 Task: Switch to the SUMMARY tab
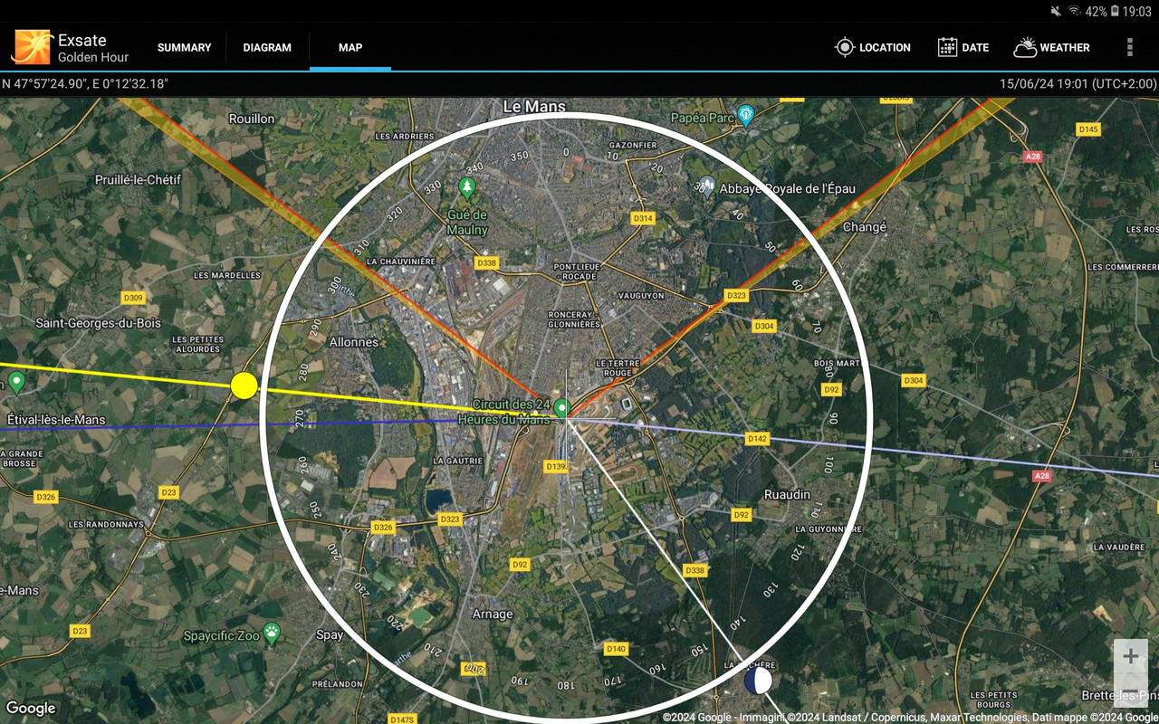pyautogui.click(x=184, y=47)
